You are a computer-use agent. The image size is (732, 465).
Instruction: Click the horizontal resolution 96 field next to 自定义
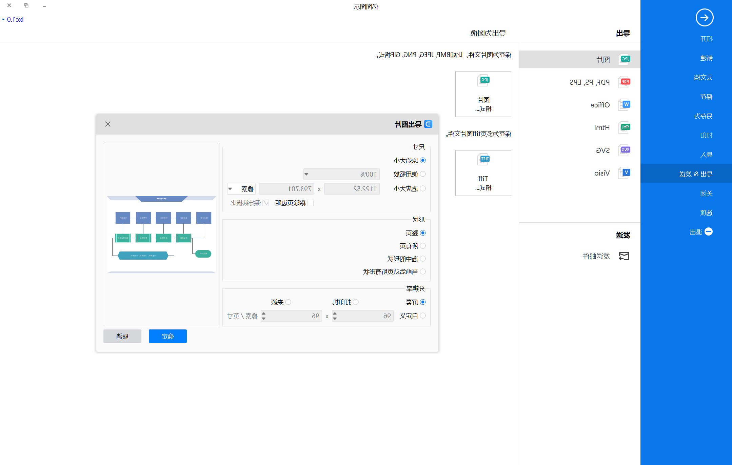click(363, 316)
